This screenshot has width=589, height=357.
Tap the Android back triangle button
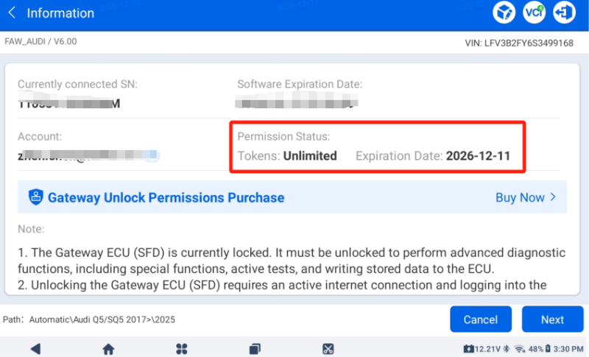[x=35, y=348]
